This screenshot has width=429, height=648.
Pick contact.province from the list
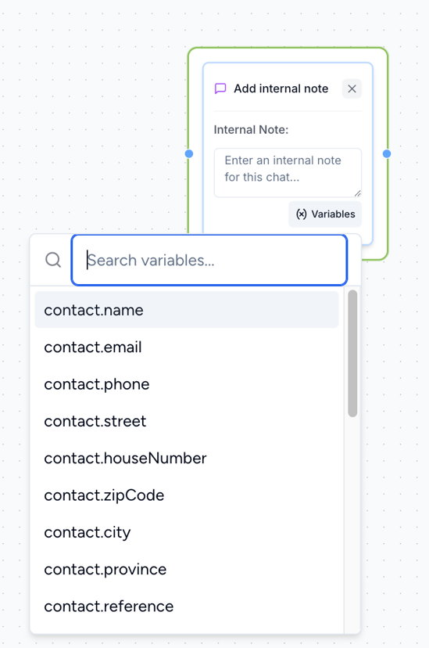click(187, 570)
